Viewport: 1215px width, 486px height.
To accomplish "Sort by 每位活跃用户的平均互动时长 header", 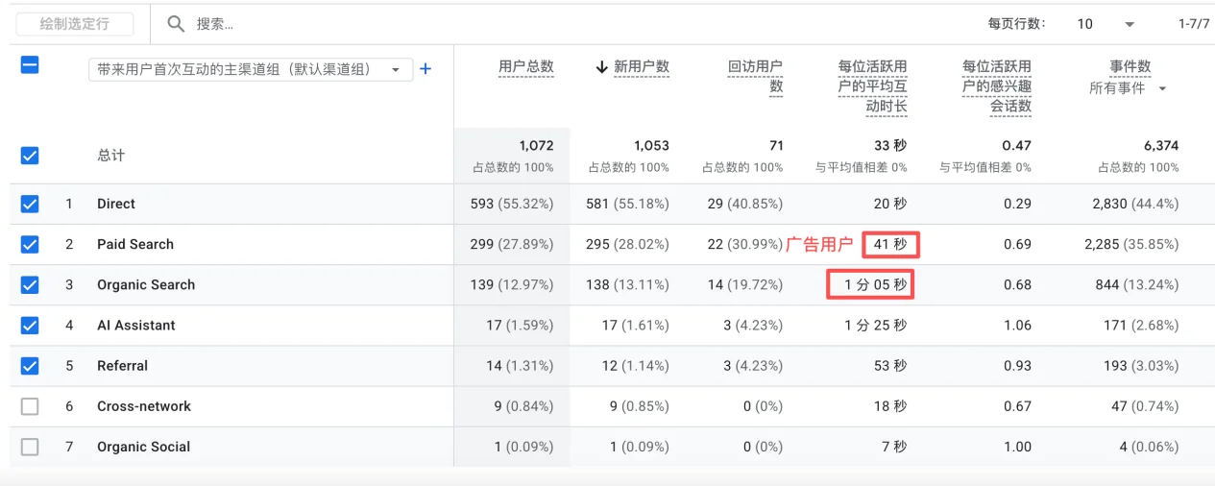I will tap(872, 86).
